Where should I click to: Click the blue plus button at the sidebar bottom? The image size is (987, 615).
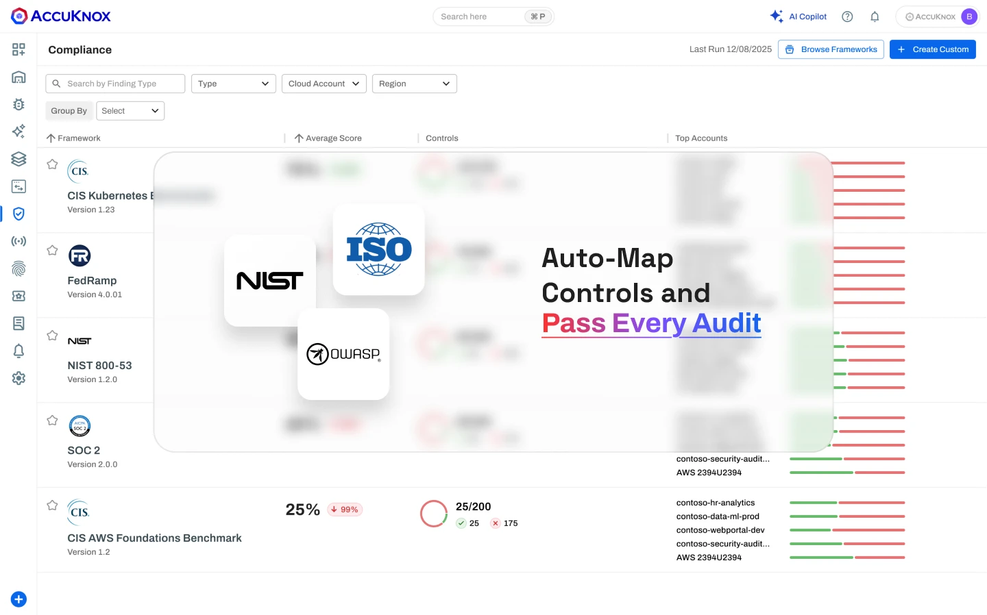[19, 599]
